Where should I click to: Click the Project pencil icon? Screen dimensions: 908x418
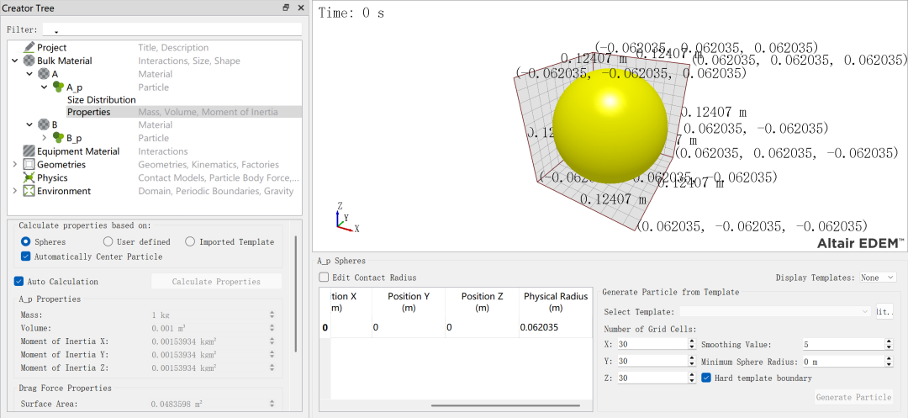[x=29, y=48]
